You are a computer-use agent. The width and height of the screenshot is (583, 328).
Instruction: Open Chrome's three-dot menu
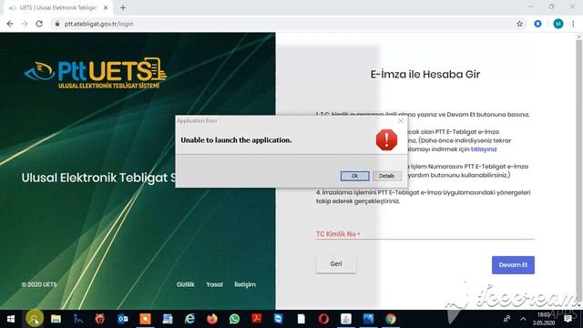pos(573,24)
